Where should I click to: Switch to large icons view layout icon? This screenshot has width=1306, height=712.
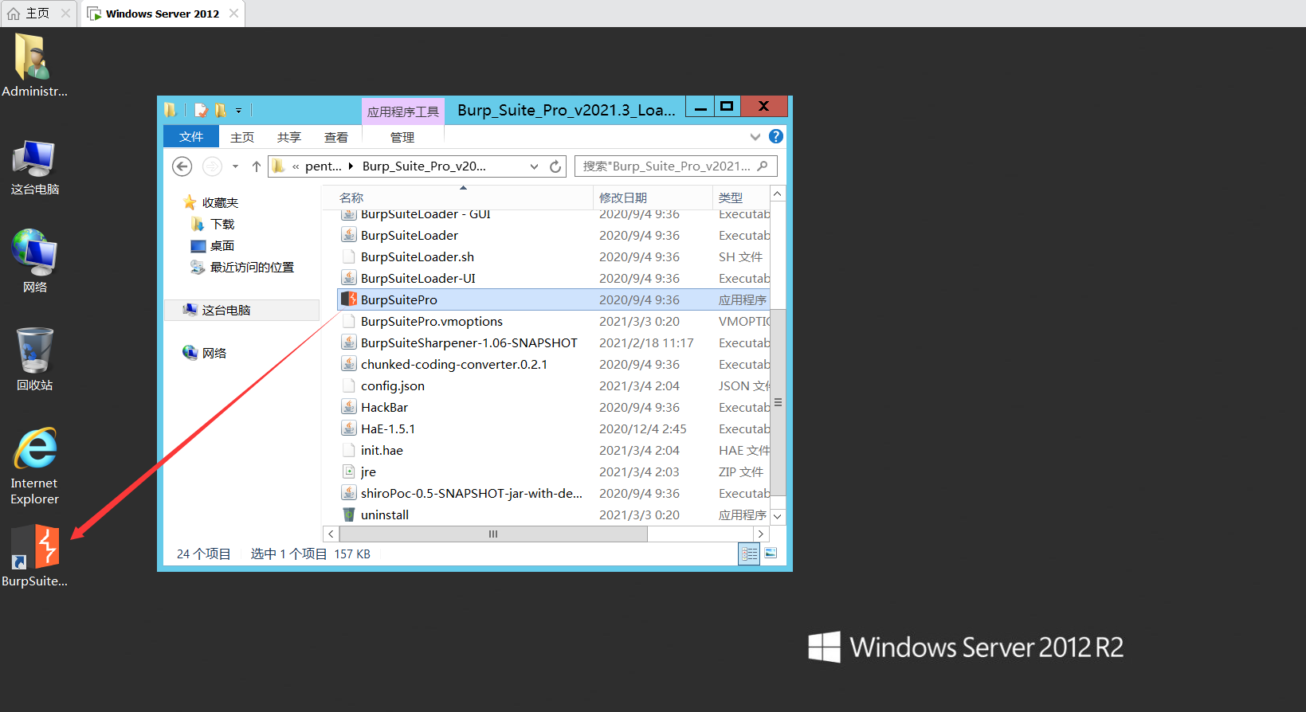[771, 553]
